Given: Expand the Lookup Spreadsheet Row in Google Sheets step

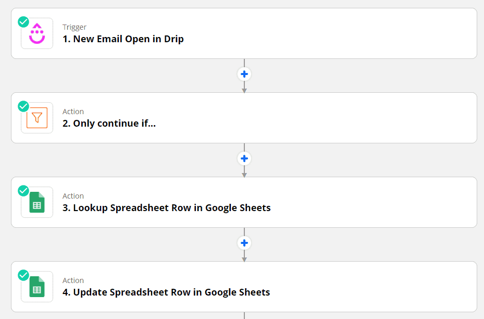Looking at the screenshot, I should pyautogui.click(x=244, y=202).
